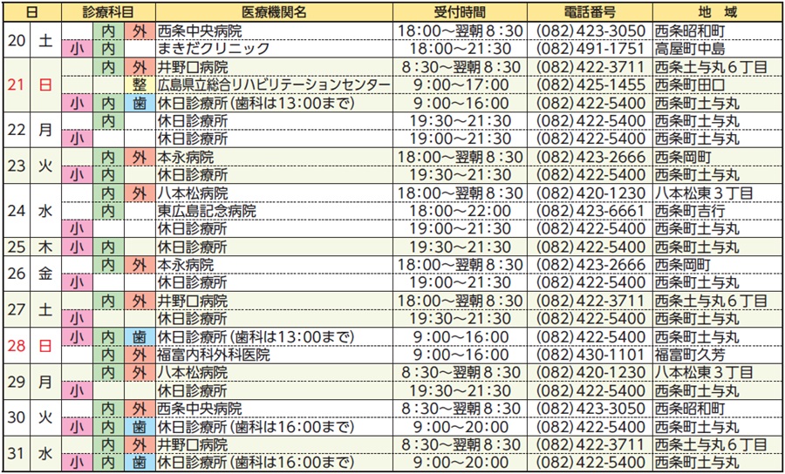Click the 18:00〜22:00 reception time cell
This screenshot has height=474, width=785.
pos(460,210)
